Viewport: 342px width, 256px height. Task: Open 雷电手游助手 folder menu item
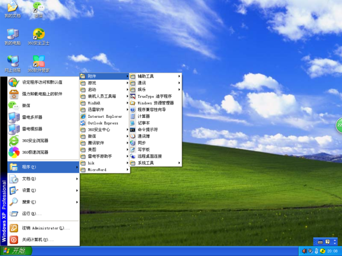[x=105, y=156]
